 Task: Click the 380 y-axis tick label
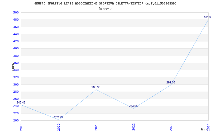tap(16, 56)
